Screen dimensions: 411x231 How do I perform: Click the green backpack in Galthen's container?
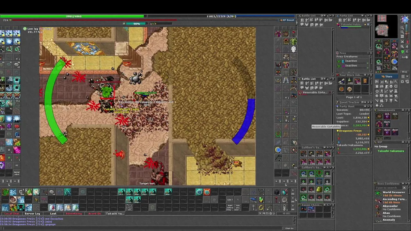point(319,190)
